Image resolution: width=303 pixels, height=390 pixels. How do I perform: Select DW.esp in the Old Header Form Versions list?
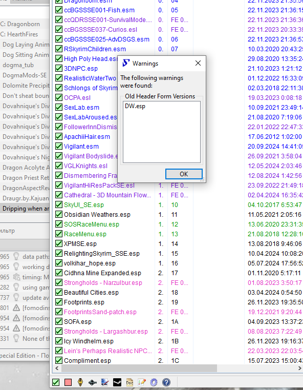coord(135,106)
